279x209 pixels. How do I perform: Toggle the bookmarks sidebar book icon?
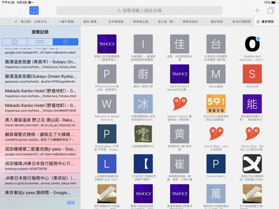[x=34, y=11]
